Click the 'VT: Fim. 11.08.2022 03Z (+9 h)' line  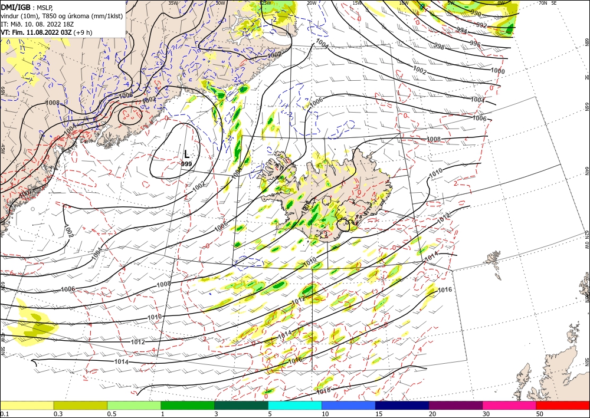tap(46, 32)
